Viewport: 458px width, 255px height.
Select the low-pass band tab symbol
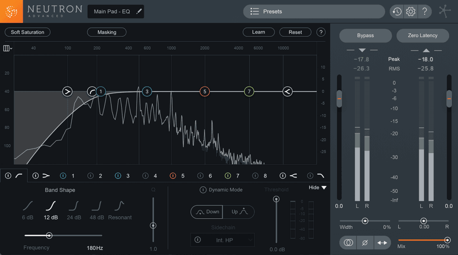(320, 176)
